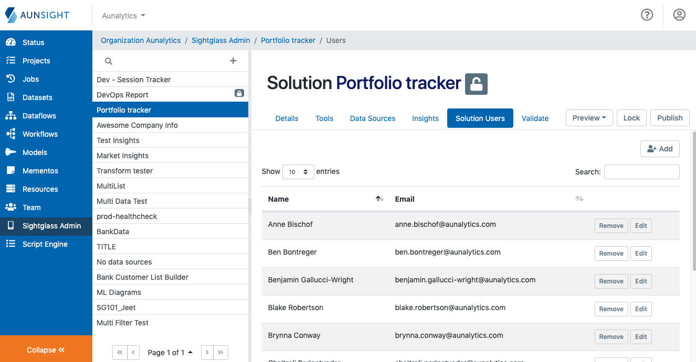The image size is (696, 362).
Task: Open Models in the sidebar
Action: pos(35,152)
